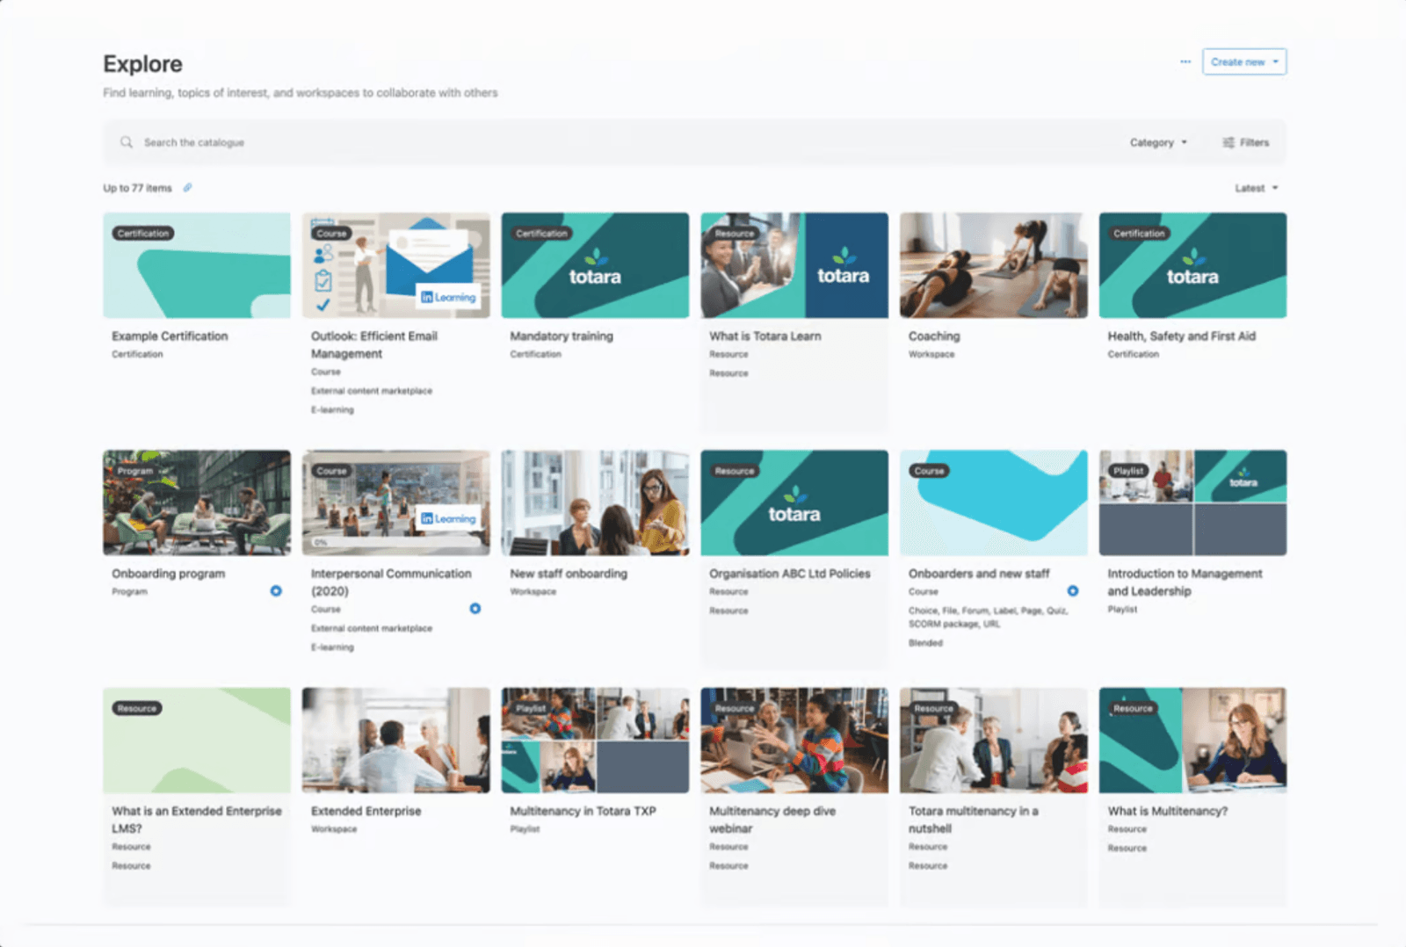Expand the Create new button dropdown arrow
1406x947 pixels.
(1276, 61)
